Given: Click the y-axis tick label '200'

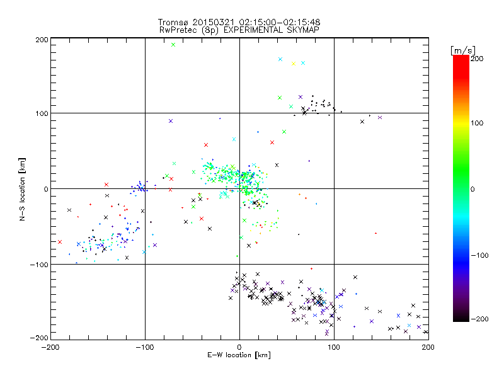Looking at the screenshot, I should tap(42, 40).
